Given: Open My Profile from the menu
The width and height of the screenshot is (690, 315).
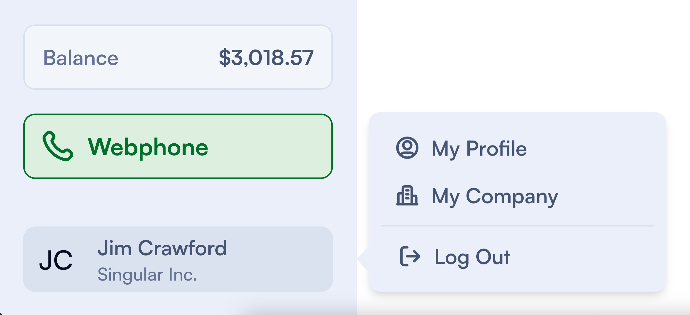Looking at the screenshot, I should pyautogui.click(x=479, y=148).
